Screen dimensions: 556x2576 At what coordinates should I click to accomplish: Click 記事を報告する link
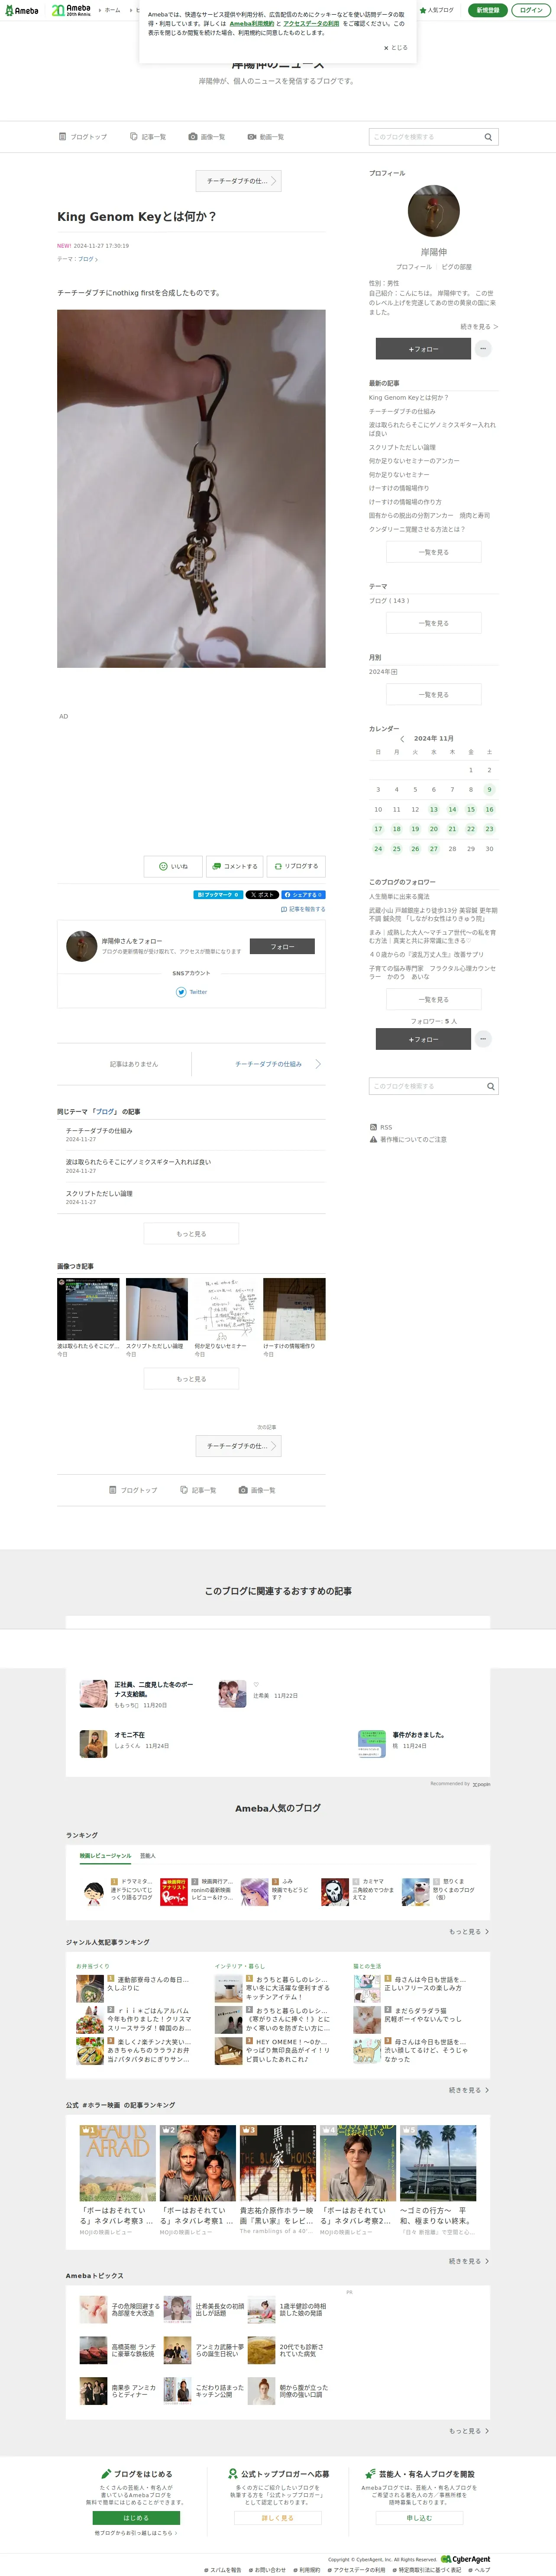point(304,909)
